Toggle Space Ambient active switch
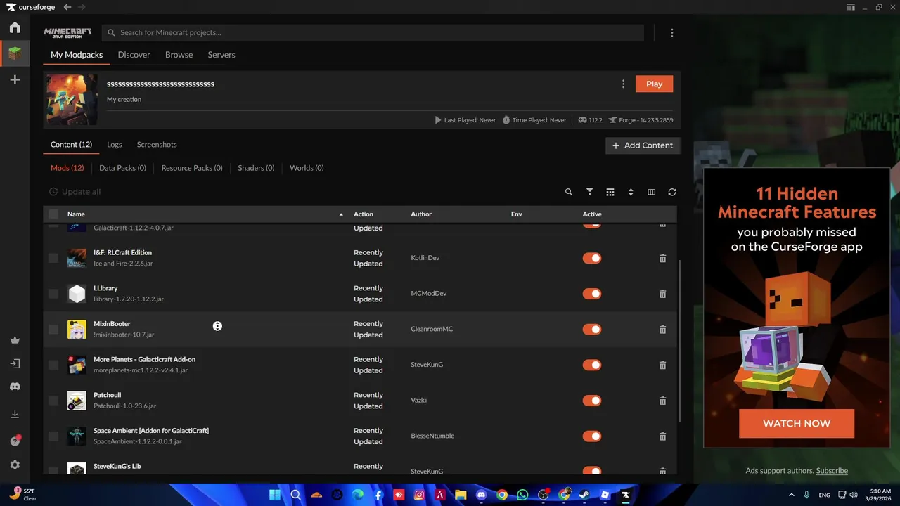 point(592,436)
